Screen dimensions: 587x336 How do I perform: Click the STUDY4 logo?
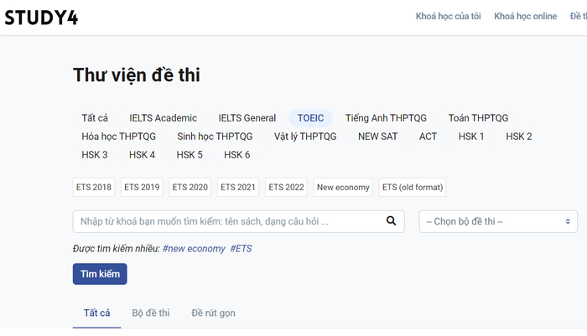[x=42, y=18]
